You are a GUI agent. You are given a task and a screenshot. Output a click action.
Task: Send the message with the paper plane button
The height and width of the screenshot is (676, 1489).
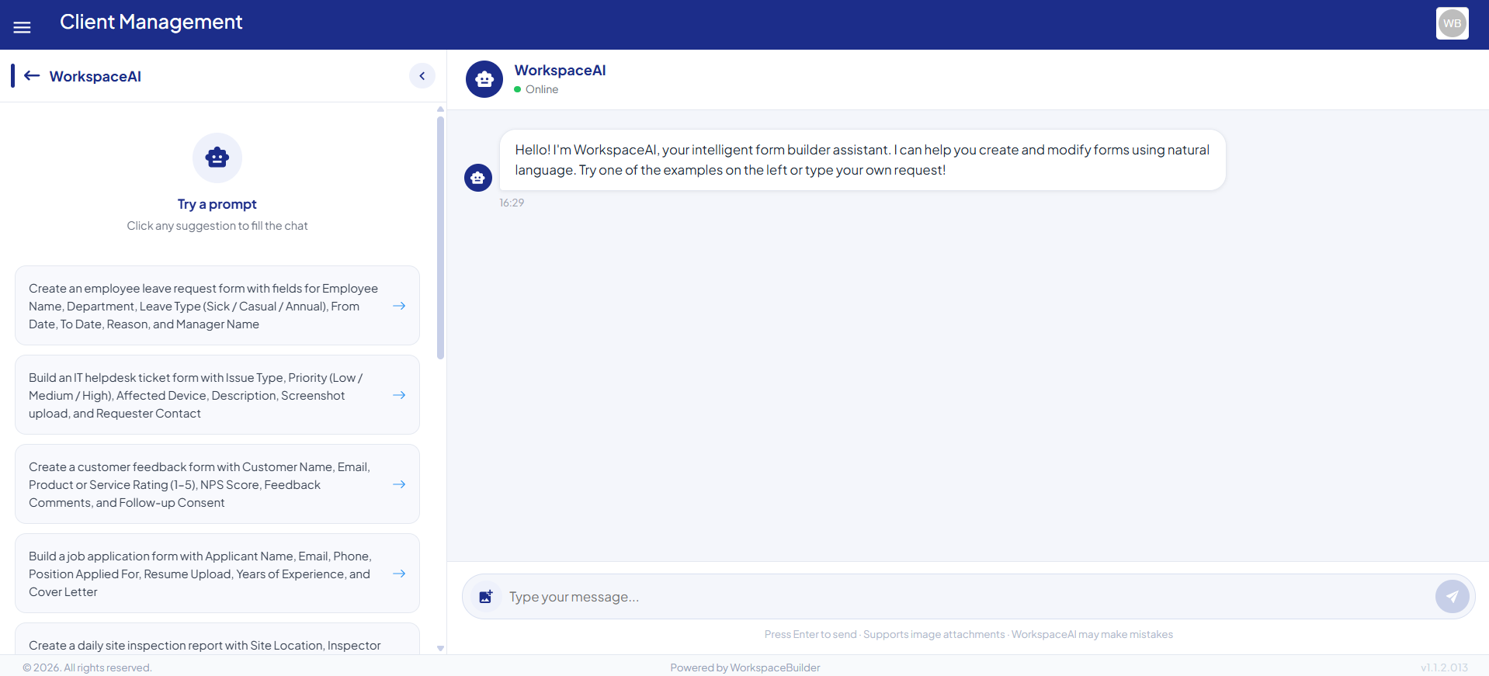pyautogui.click(x=1452, y=597)
